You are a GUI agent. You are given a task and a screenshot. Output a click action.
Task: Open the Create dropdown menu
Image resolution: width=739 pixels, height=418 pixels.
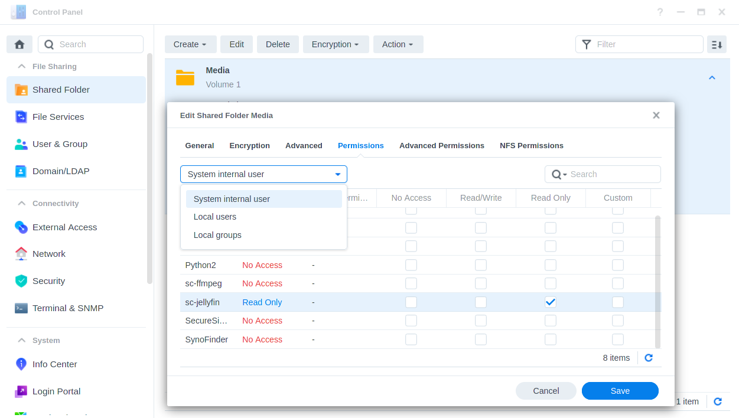click(190, 44)
